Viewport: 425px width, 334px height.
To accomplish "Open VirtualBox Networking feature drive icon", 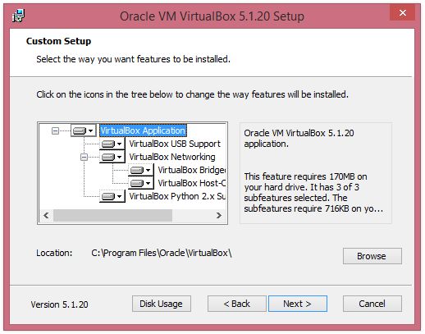I will point(112,157).
